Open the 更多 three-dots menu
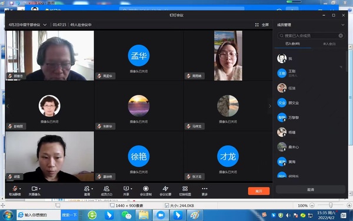 [205, 189]
